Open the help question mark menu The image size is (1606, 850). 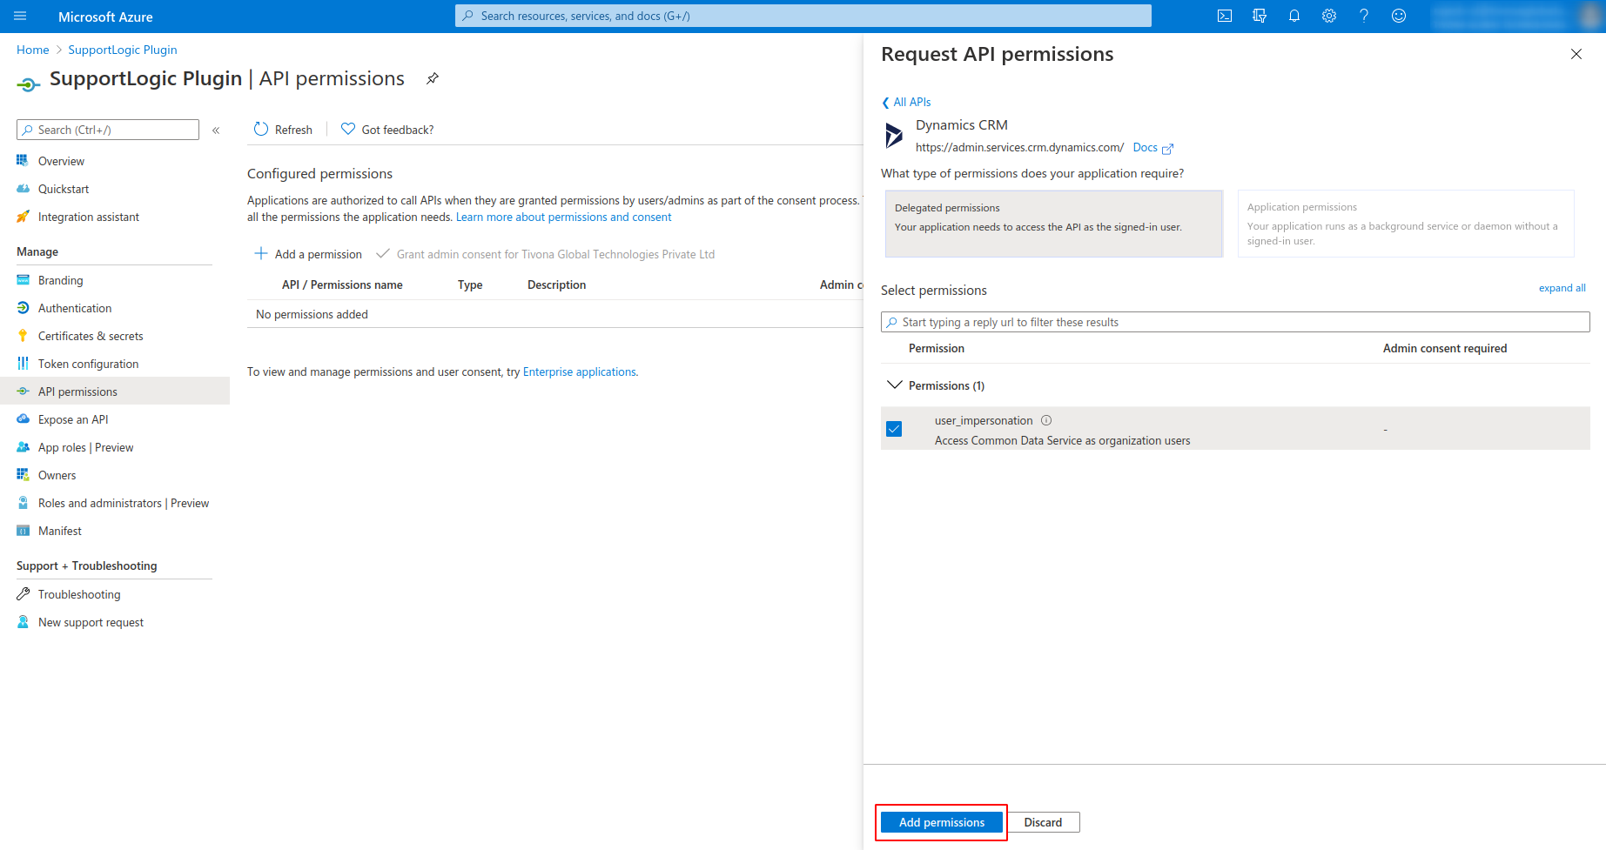[1364, 16]
